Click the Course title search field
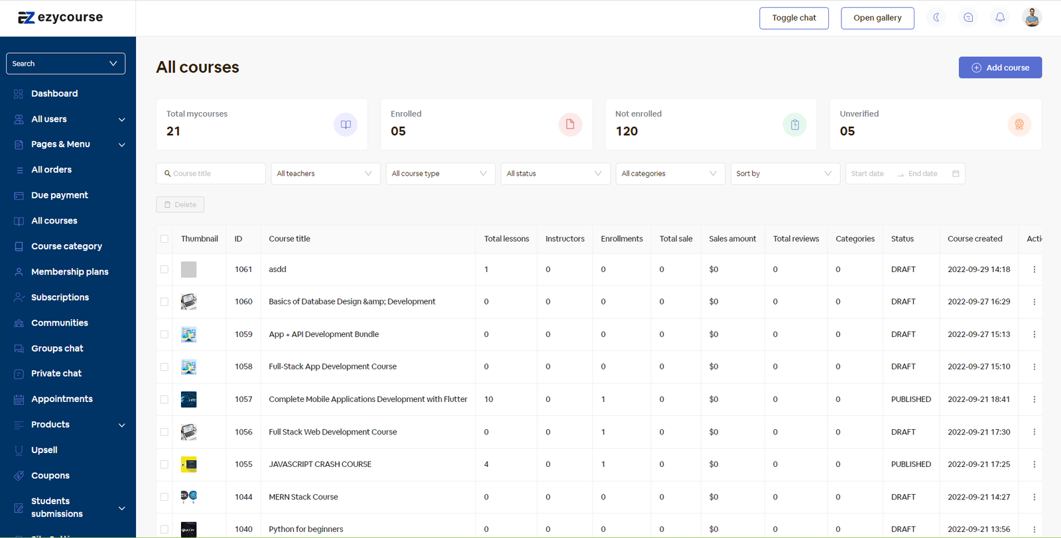Image resolution: width=1061 pixels, height=538 pixels. [x=216, y=174]
